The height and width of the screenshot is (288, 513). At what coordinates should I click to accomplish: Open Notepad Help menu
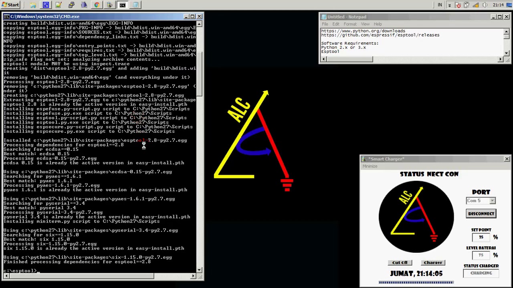(x=378, y=24)
